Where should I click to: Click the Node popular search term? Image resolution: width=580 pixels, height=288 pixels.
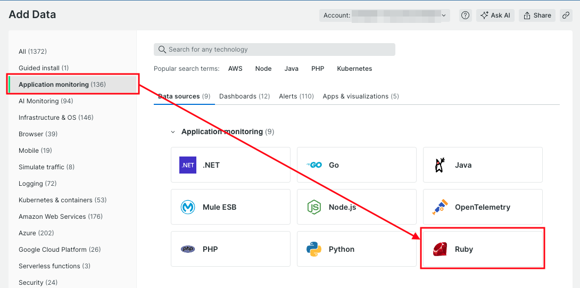(x=263, y=69)
